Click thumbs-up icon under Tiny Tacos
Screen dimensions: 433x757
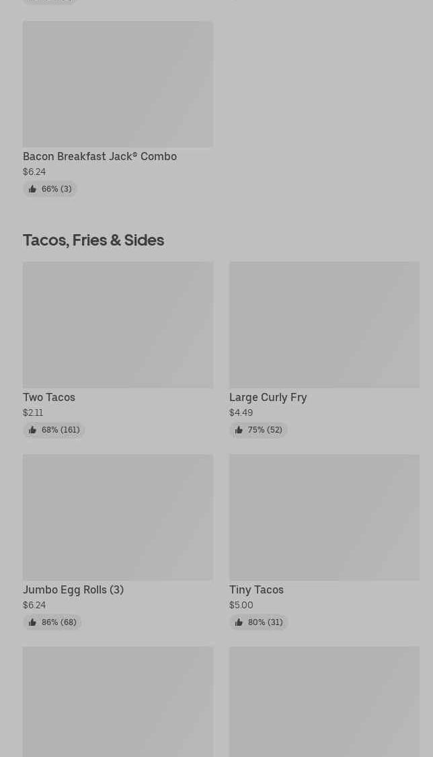coord(239,622)
